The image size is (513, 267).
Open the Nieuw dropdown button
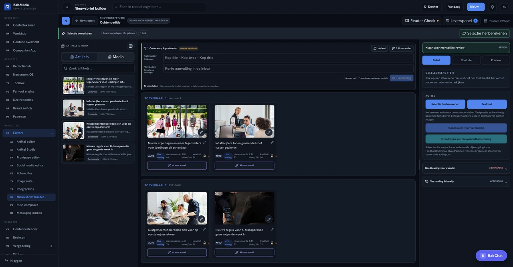476,7
